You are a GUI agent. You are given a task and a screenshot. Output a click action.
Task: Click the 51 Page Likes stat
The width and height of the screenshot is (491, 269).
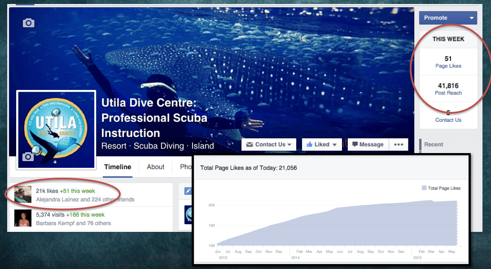[x=448, y=62]
